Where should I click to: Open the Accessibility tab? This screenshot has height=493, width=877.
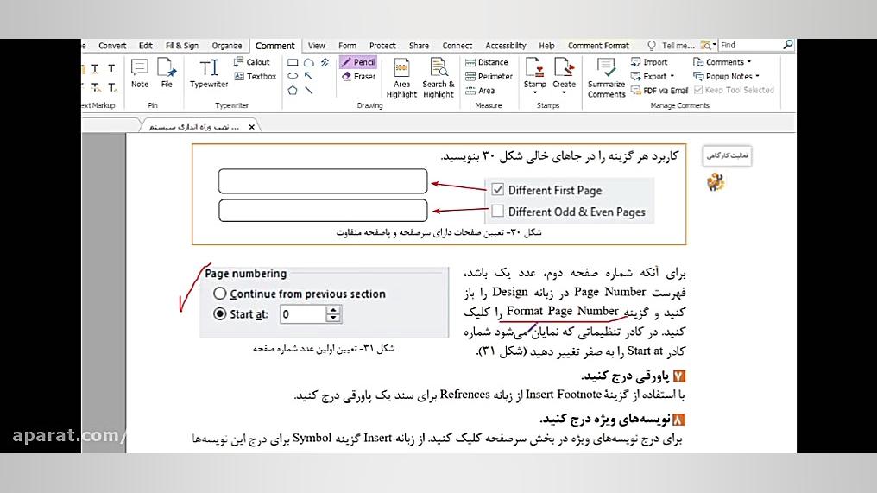pyautogui.click(x=506, y=46)
